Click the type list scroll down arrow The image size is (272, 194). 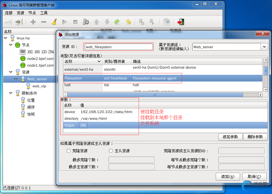(266, 89)
